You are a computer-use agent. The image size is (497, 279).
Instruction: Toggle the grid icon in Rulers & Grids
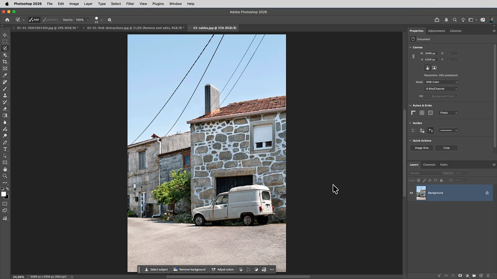422,113
